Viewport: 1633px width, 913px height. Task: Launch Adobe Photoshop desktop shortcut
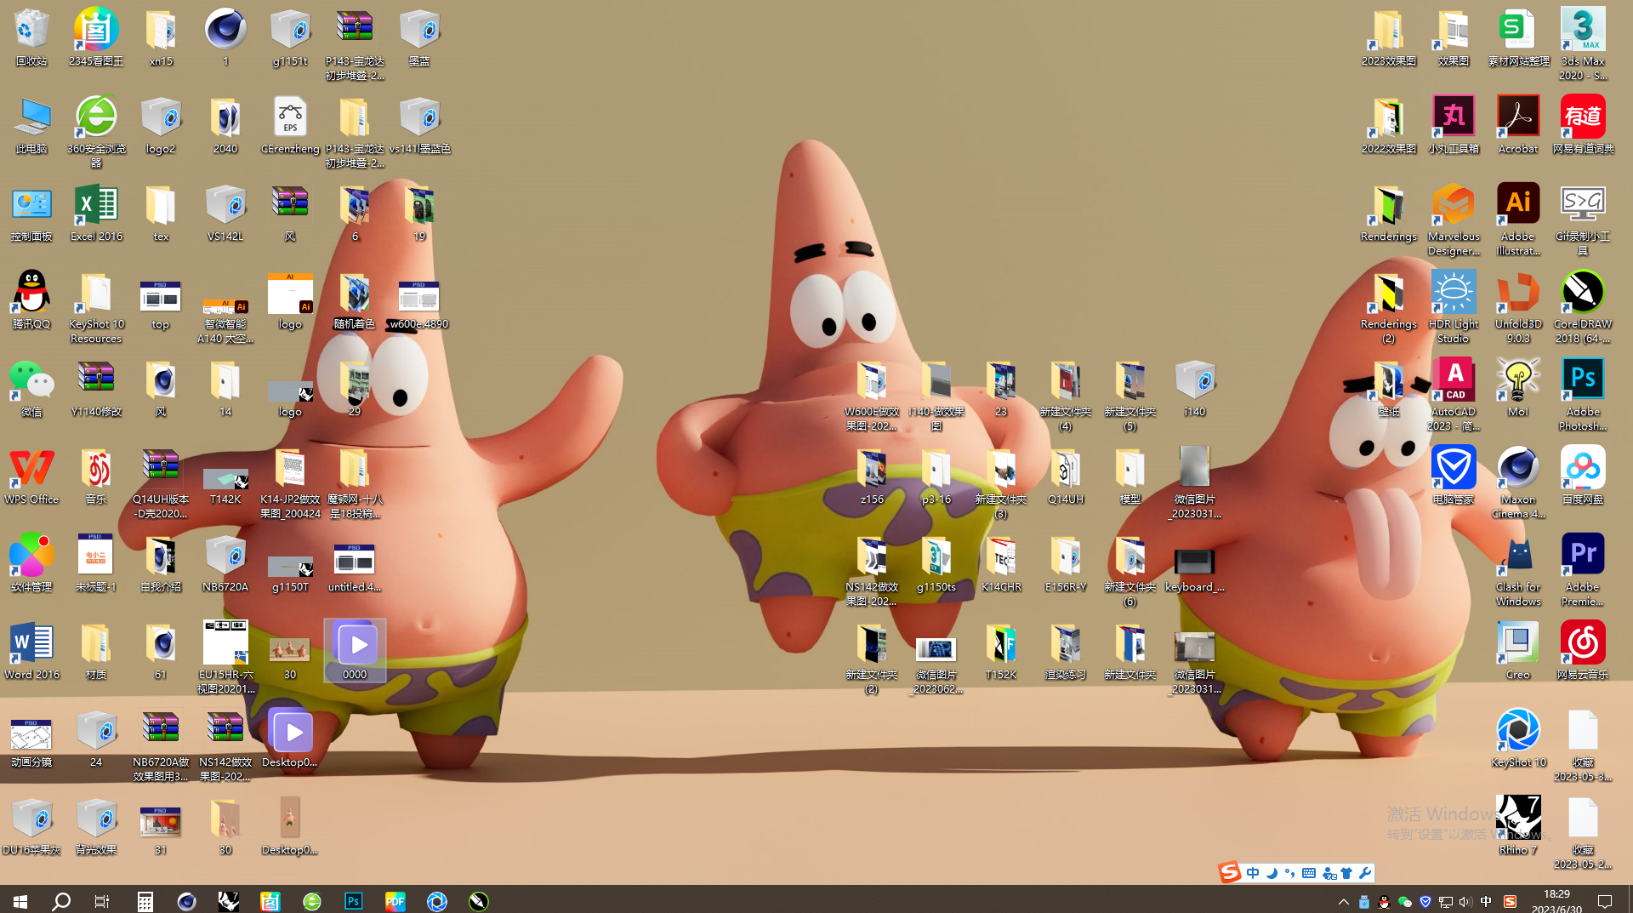1583,395
